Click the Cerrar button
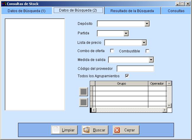This screenshot has width=192, height=140. point(126,130)
